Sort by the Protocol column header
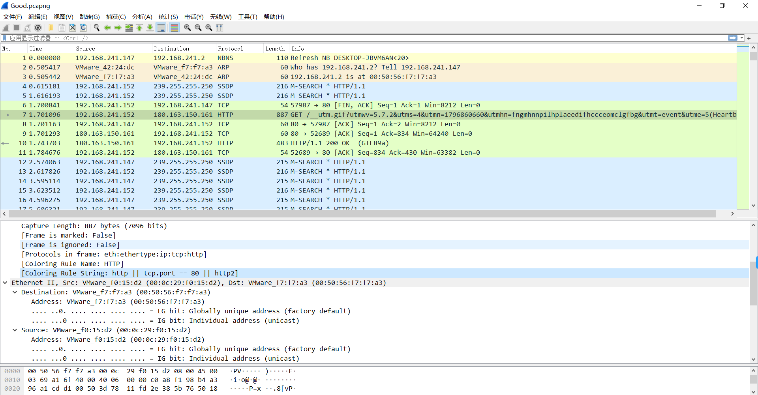This screenshot has height=395, width=758. [x=240, y=49]
